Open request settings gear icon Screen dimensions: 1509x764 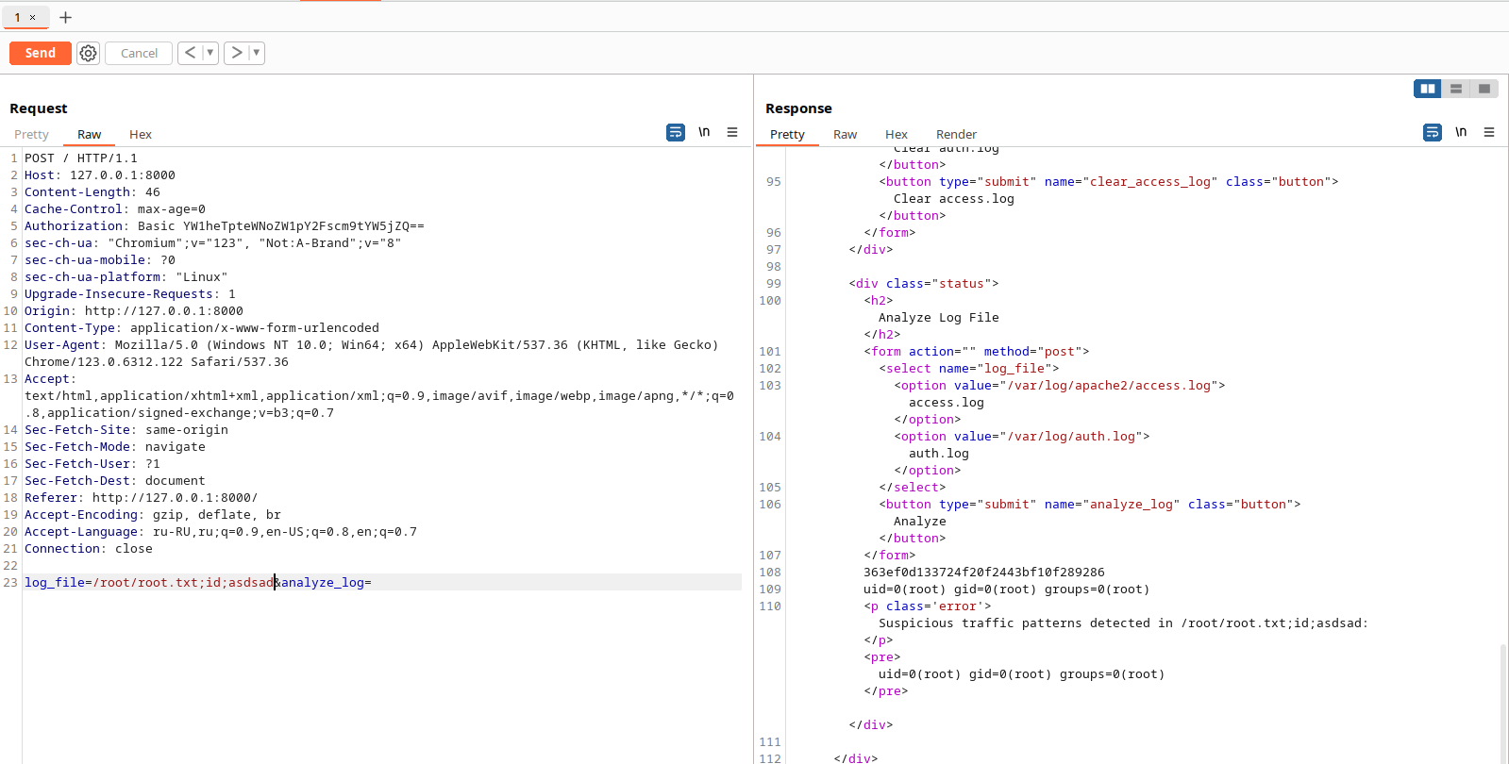pyautogui.click(x=88, y=53)
